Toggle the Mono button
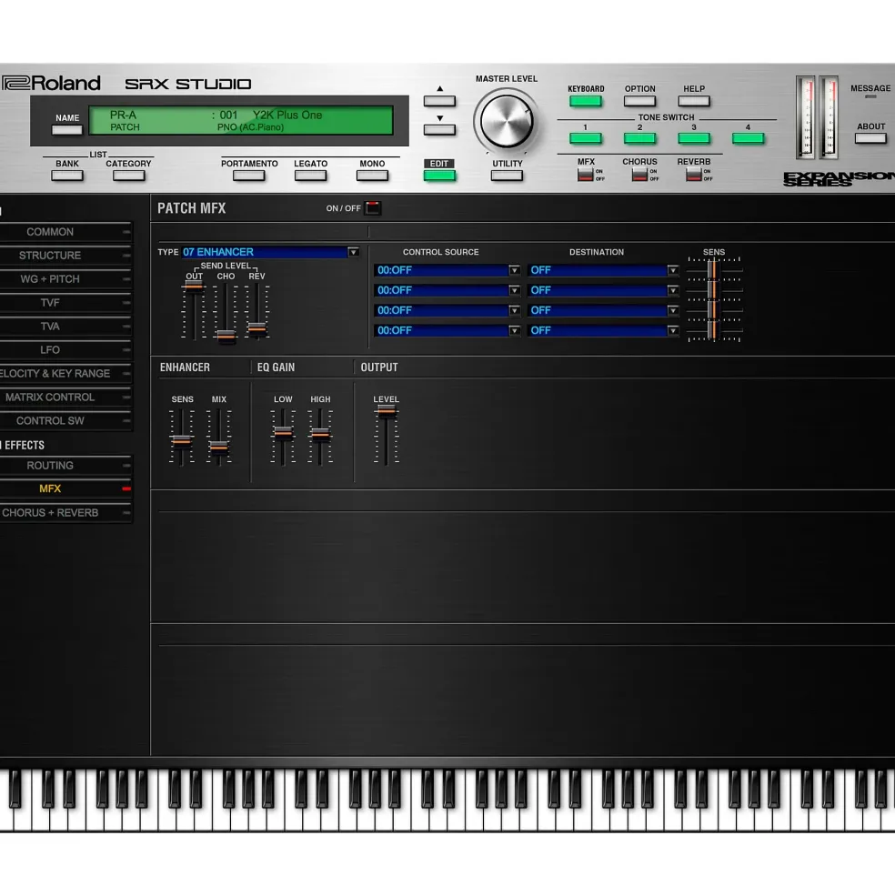895x896 pixels. pos(372,176)
